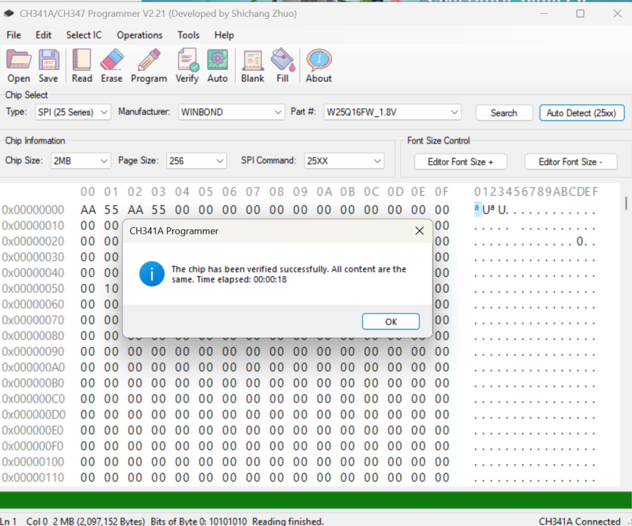Click the Fill buffer icon
The width and height of the screenshot is (632, 526).
click(x=282, y=66)
